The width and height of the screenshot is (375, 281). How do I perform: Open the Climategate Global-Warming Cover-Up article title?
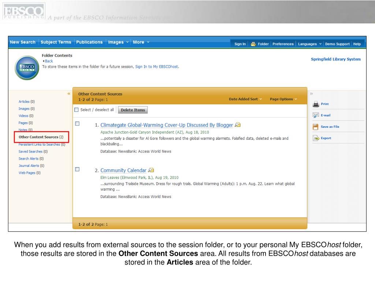coord(167,125)
